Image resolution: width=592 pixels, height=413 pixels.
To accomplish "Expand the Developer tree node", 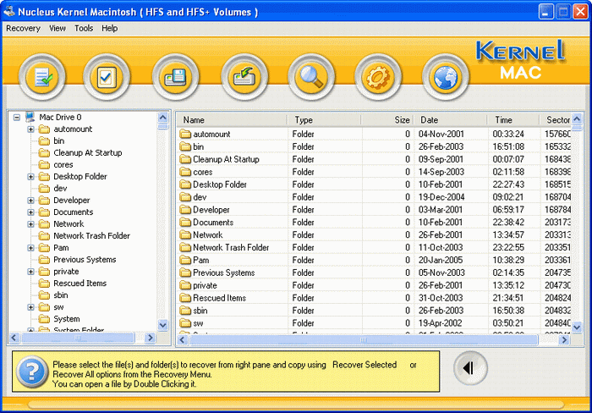I will pos(31,201).
